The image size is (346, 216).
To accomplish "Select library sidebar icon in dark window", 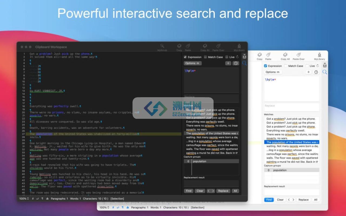I will tap(244, 56).
